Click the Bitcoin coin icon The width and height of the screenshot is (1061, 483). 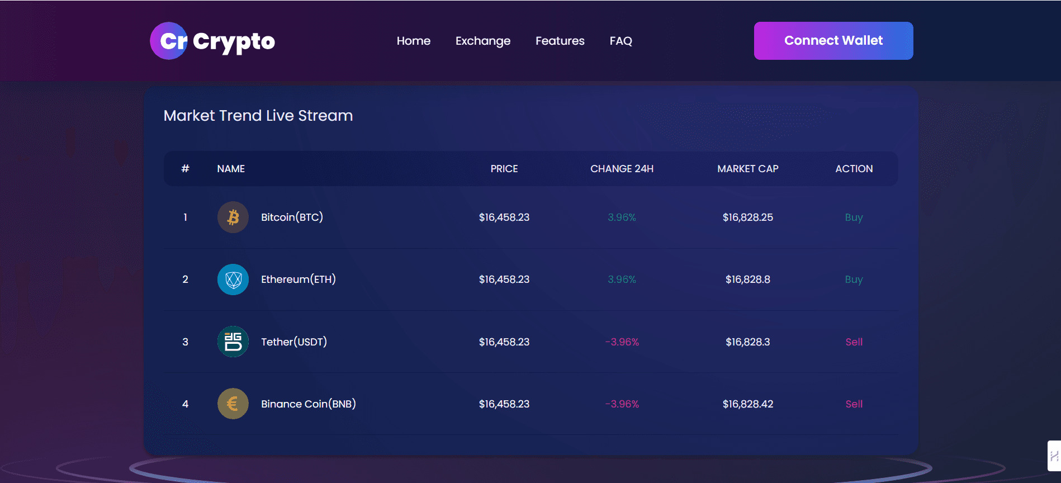point(233,217)
